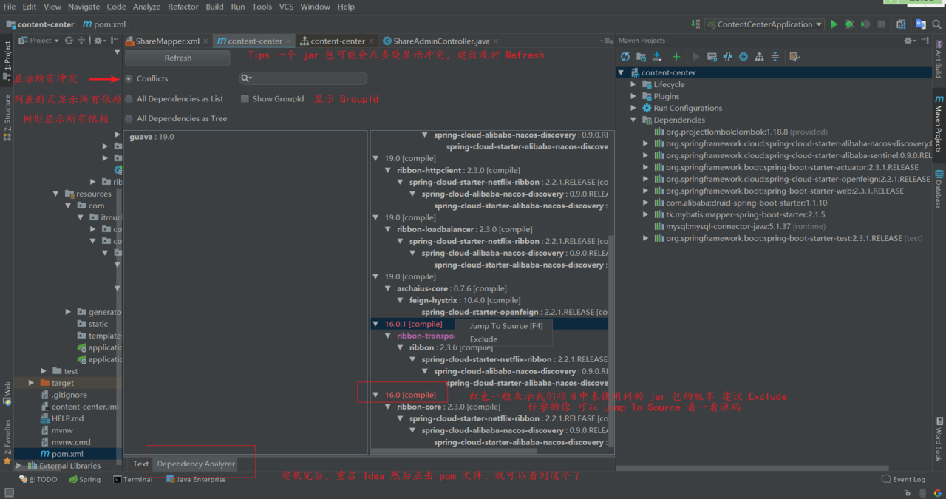The width and height of the screenshot is (946, 499).
Task: Select All Dependencies as List radio
Action: pos(129,98)
